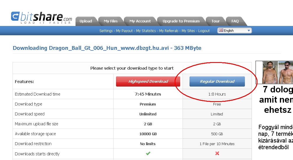Click the red X in Downloads starts directly row

coord(217,154)
